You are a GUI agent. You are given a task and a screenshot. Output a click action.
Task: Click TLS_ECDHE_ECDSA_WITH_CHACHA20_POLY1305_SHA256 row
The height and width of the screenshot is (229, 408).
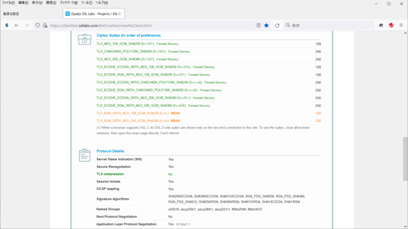pos(208,83)
